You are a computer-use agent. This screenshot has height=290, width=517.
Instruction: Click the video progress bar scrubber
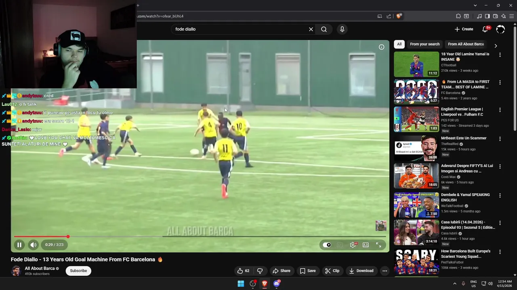click(x=68, y=236)
